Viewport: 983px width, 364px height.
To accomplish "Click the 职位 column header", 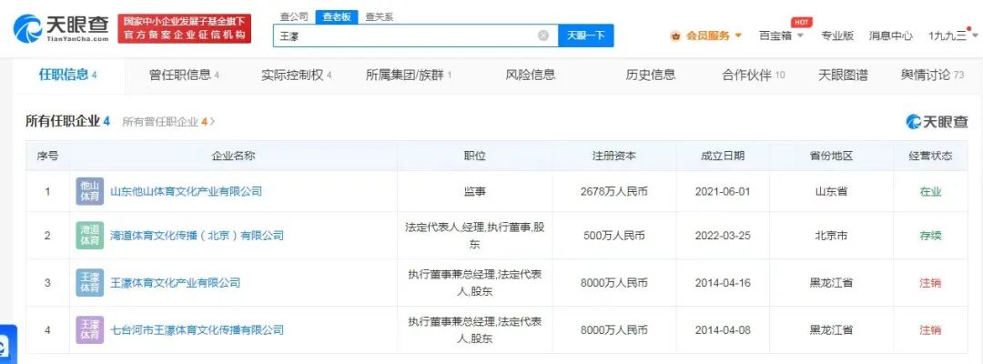I will (x=474, y=156).
